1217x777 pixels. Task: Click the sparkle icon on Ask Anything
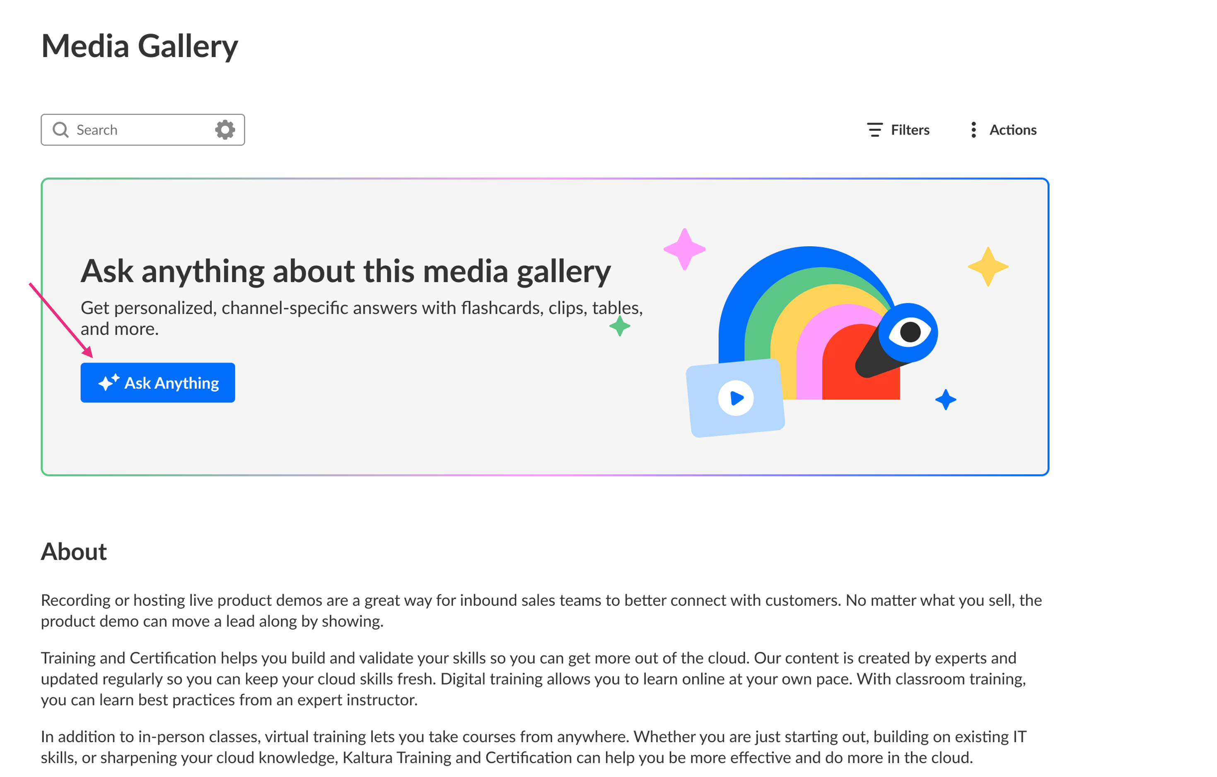pyautogui.click(x=108, y=382)
